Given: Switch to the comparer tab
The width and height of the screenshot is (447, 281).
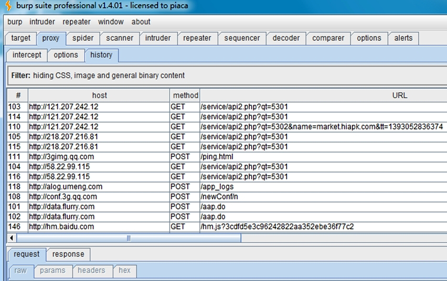Looking at the screenshot, I should pos(328,38).
